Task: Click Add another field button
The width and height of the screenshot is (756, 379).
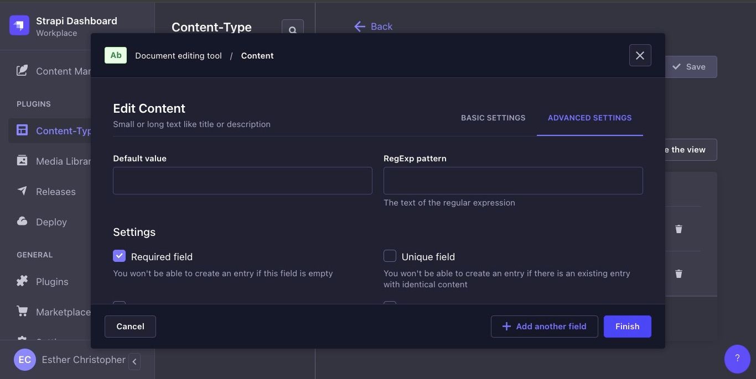Action: pos(544,327)
